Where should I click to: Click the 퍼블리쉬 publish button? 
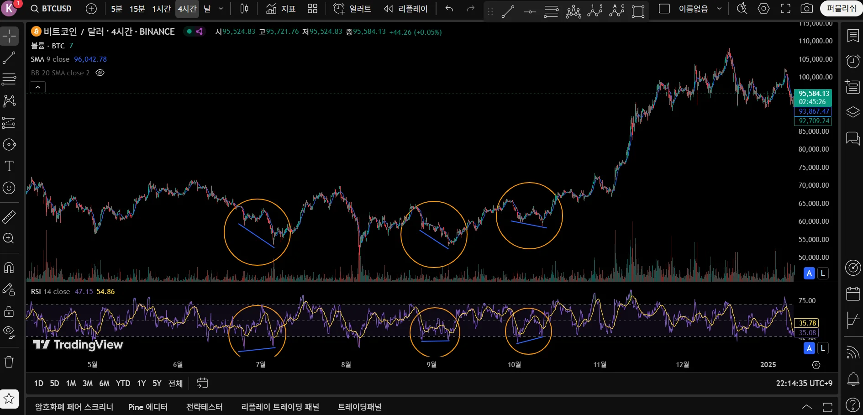(841, 9)
